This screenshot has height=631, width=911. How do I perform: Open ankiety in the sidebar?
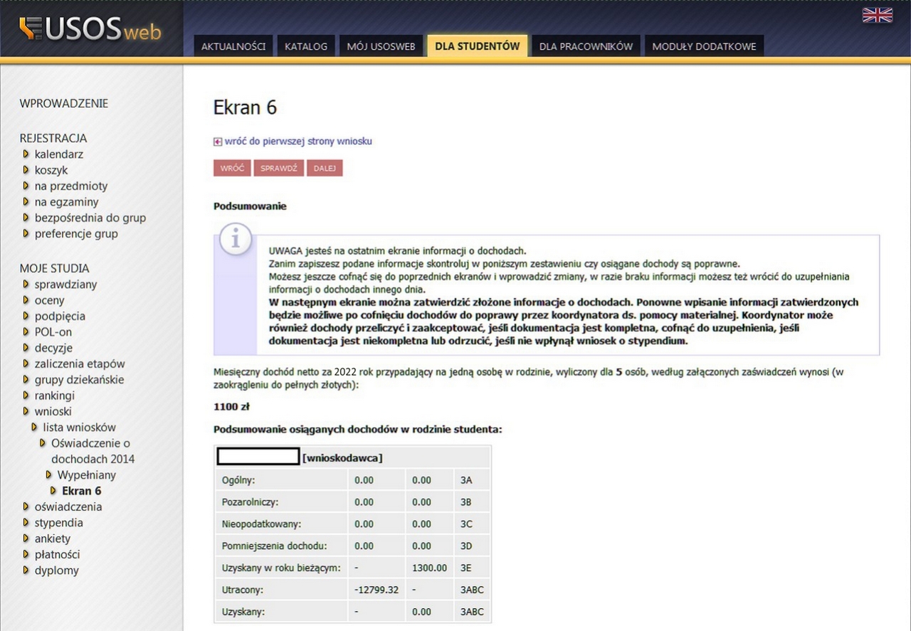tap(53, 539)
